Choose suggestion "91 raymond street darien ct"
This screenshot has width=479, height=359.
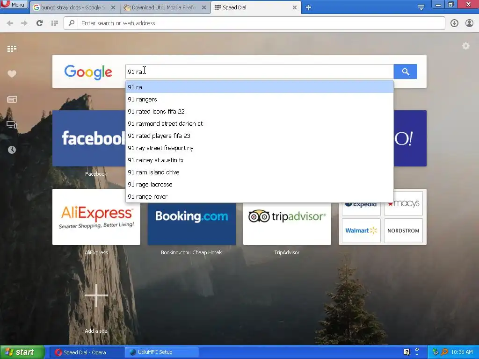coord(259,123)
